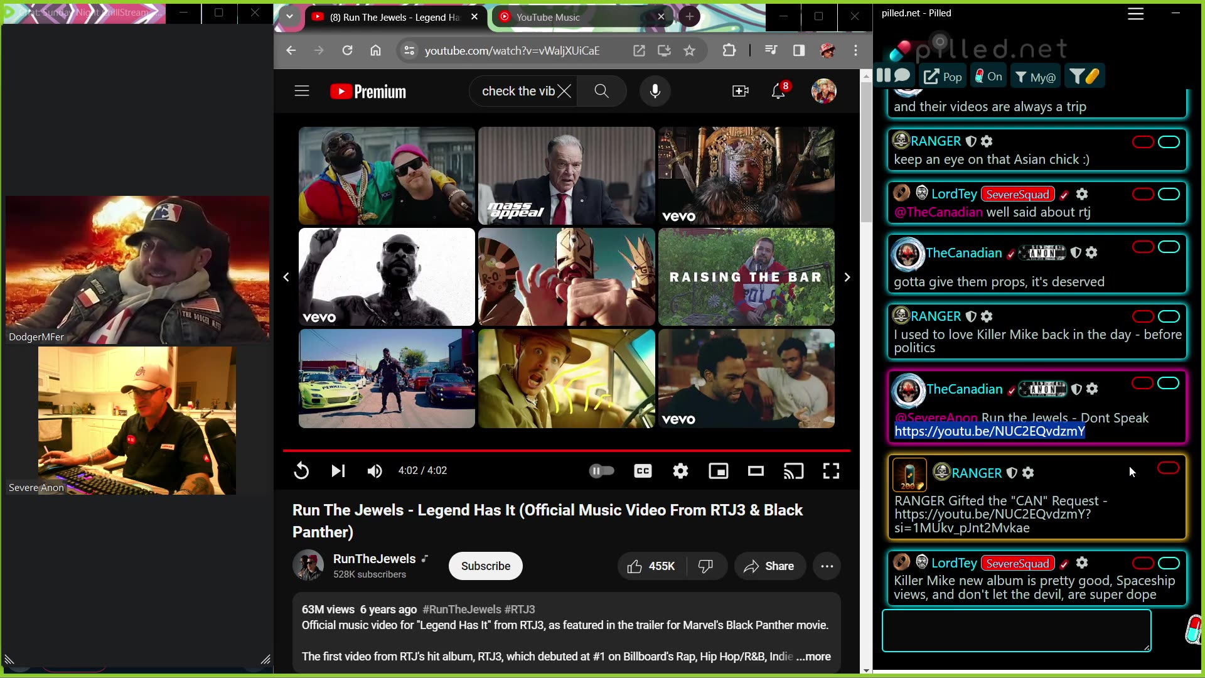Open YouTube notifications bell
Image resolution: width=1205 pixels, height=678 pixels.
click(x=778, y=92)
